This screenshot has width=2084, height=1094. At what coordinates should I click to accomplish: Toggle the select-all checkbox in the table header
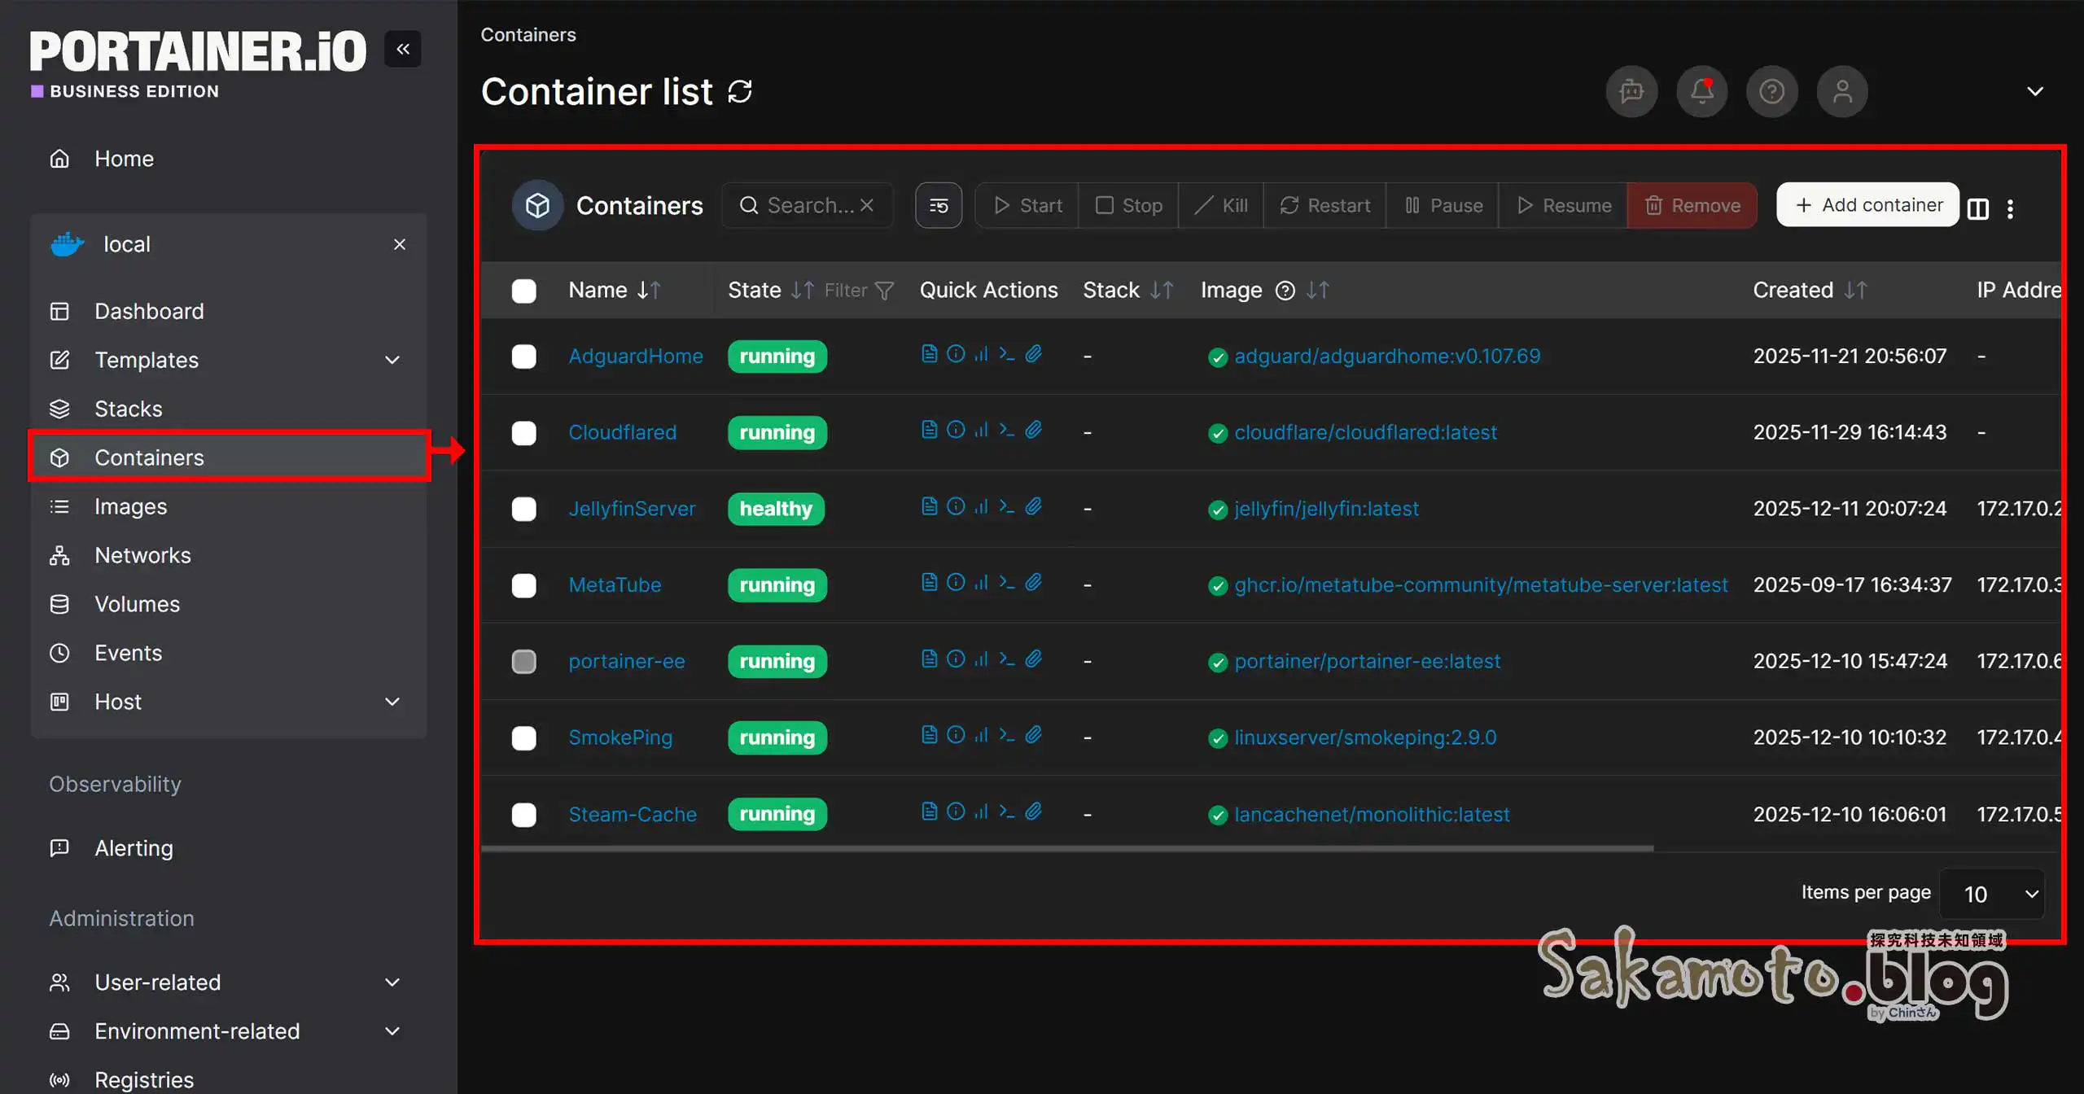(x=523, y=291)
